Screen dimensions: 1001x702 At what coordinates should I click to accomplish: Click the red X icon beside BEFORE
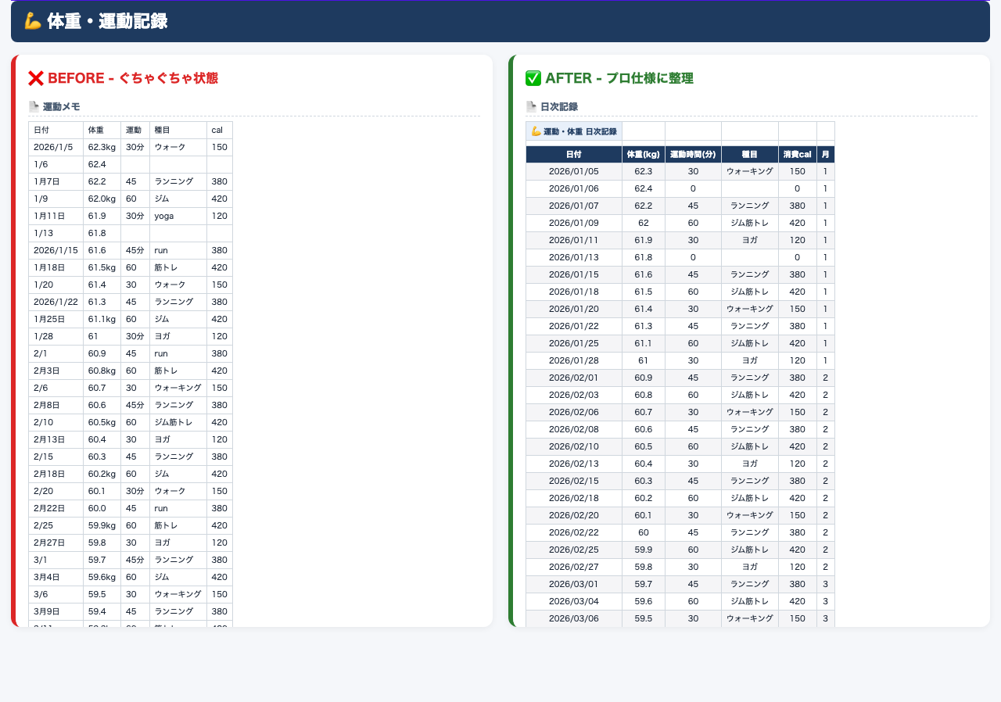36,78
